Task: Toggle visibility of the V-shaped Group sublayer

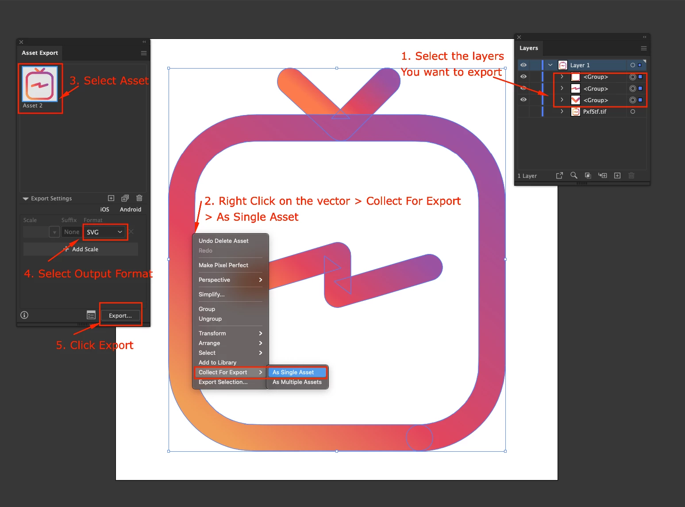Action: click(523, 100)
